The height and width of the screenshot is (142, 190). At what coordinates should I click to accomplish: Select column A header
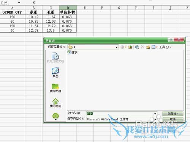(13, 8)
